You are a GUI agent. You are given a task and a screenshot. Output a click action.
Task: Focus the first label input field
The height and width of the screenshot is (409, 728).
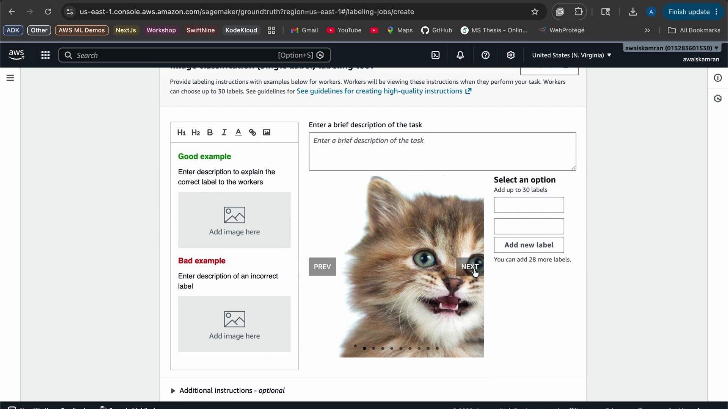pos(529,205)
